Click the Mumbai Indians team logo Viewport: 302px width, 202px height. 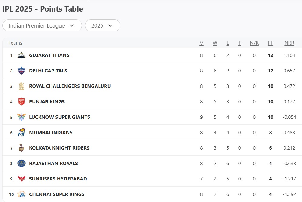pyautogui.click(x=22, y=132)
